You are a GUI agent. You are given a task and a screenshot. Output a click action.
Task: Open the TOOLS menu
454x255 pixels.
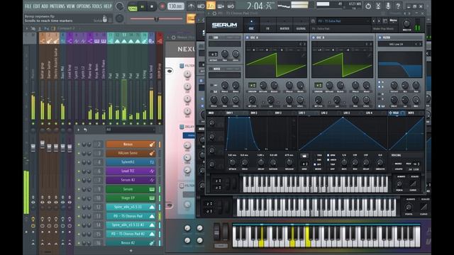[x=97, y=6]
